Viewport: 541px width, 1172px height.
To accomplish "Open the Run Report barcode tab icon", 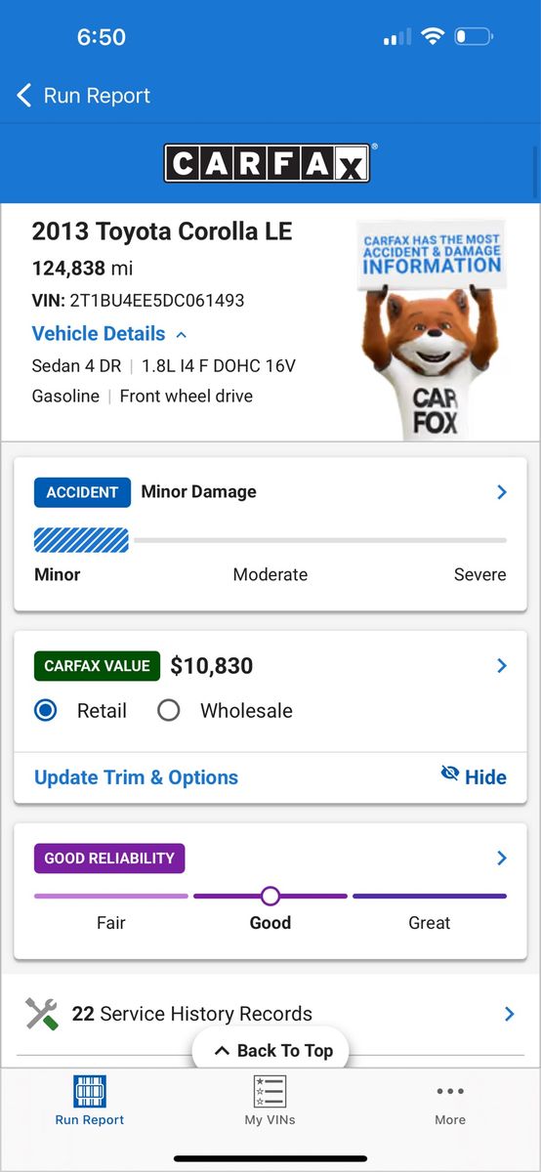I will tap(90, 1091).
